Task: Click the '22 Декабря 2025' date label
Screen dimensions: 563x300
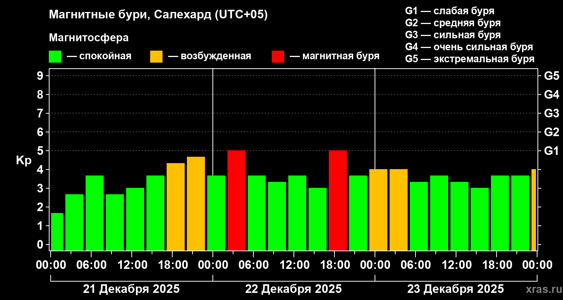Action: (294, 289)
